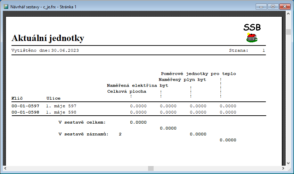The image size is (294, 174).
Task: Click the key 00-01-0598 in the report
Action: coord(25,112)
